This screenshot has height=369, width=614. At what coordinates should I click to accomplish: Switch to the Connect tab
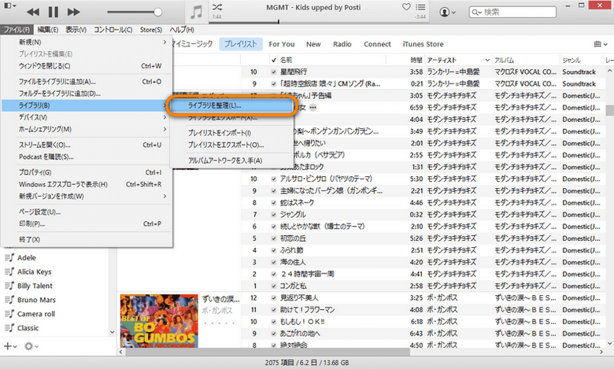pos(377,44)
